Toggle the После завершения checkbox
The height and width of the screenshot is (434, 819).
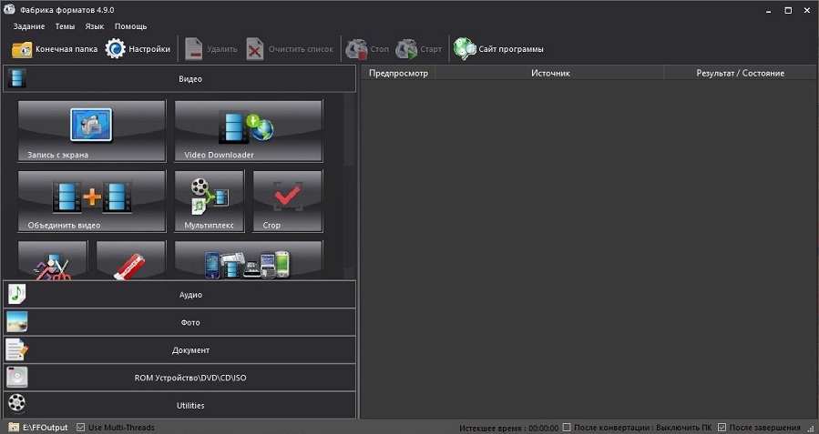pyautogui.click(x=722, y=428)
